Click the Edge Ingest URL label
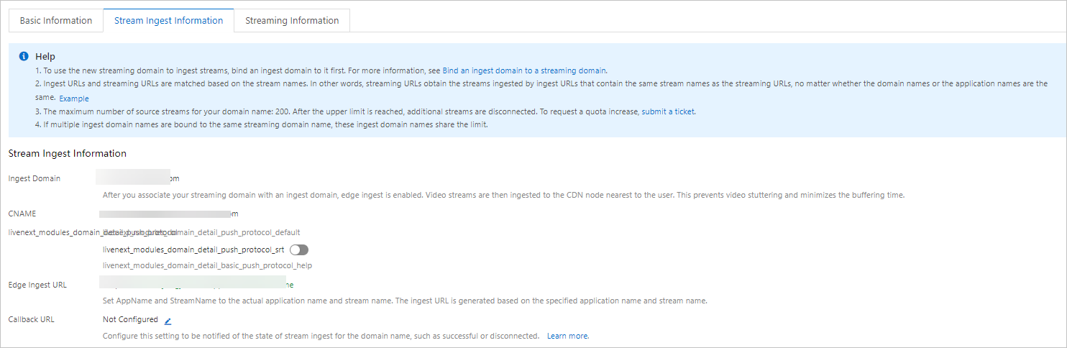 (x=37, y=285)
